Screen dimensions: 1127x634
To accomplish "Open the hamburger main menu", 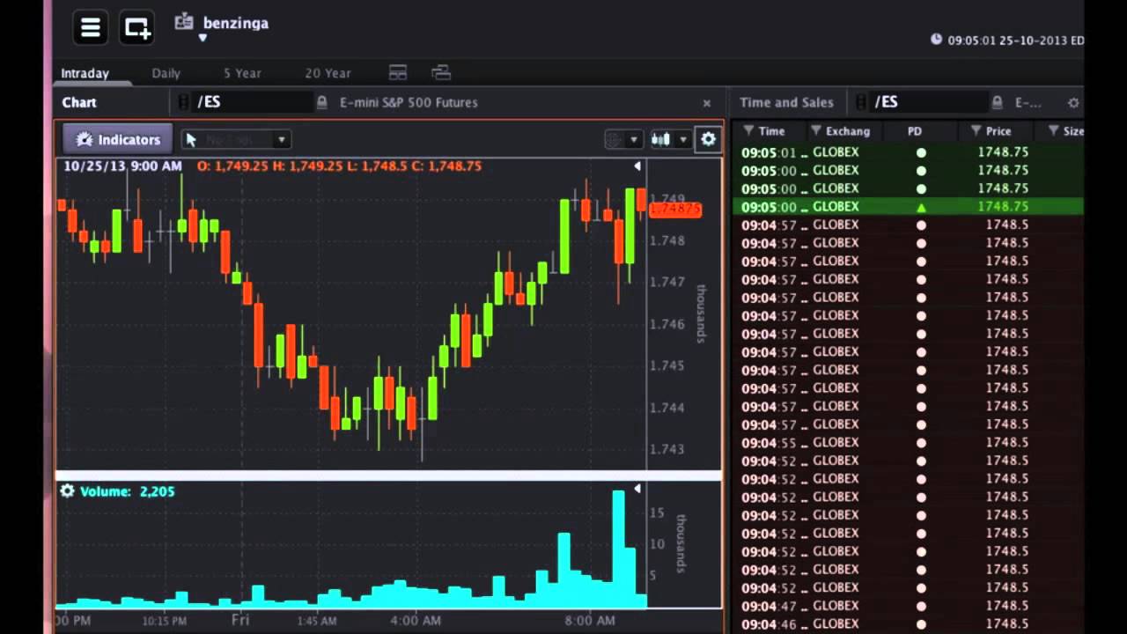I will 91,28.
